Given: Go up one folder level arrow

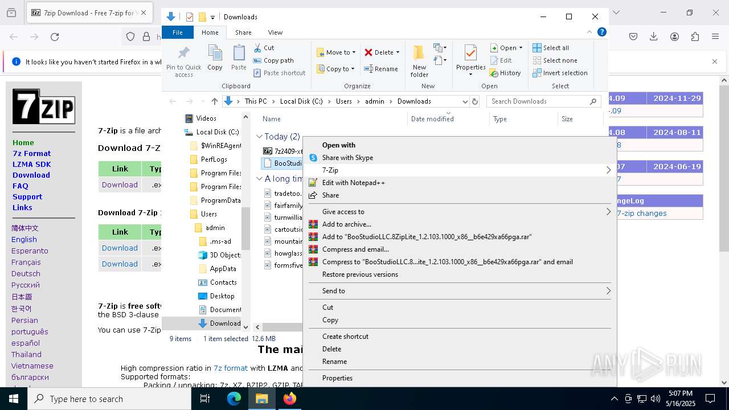Looking at the screenshot, I should pyautogui.click(x=214, y=101).
